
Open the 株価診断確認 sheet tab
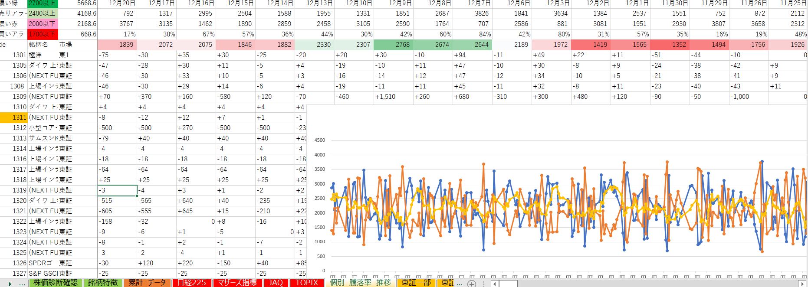tap(56, 283)
